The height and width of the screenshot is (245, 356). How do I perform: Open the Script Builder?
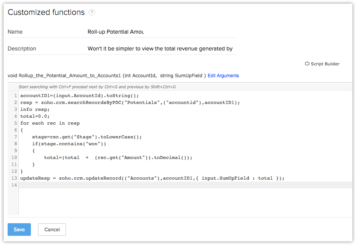coord(322,64)
